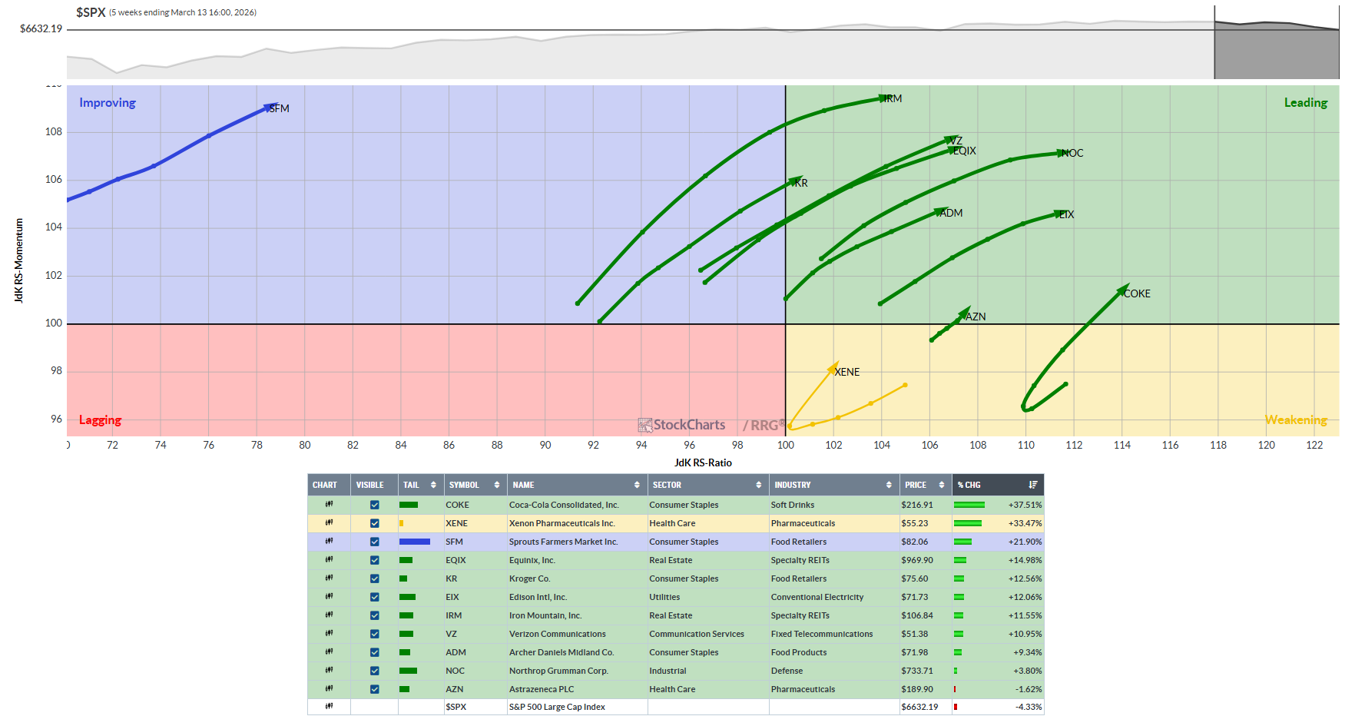Hide ADM using its visible checkbox
The width and height of the screenshot is (1355, 726).
coord(375,652)
